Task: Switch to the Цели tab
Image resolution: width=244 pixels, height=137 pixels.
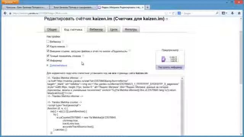Action: [114, 29]
